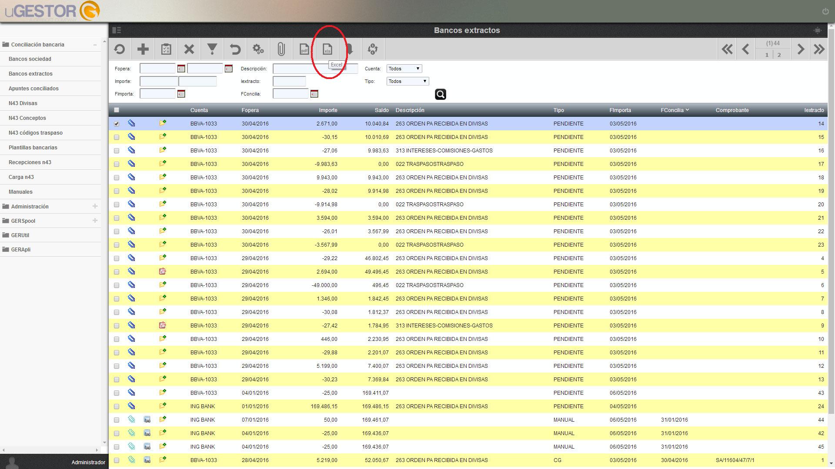
Task: Go to first page double-left arrow
Action: coord(727,49)
